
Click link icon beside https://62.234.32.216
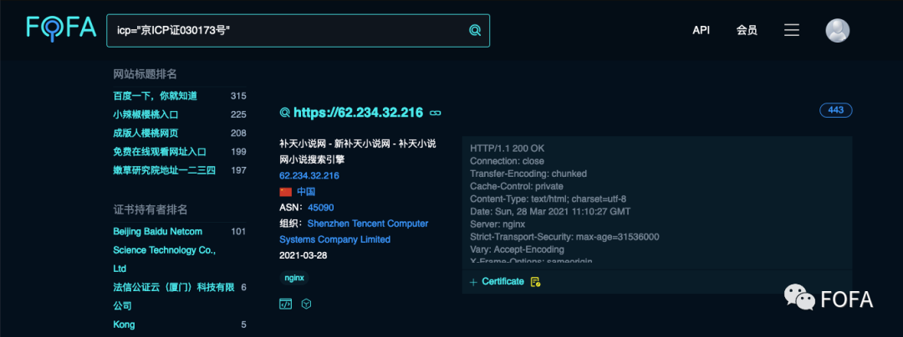436,113
